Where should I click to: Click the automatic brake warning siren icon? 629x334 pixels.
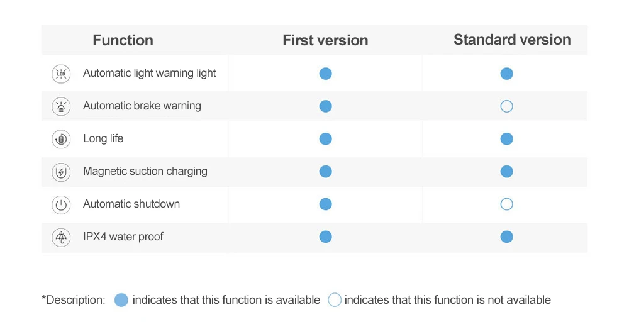pyautogui.click(x=61, y=107)
